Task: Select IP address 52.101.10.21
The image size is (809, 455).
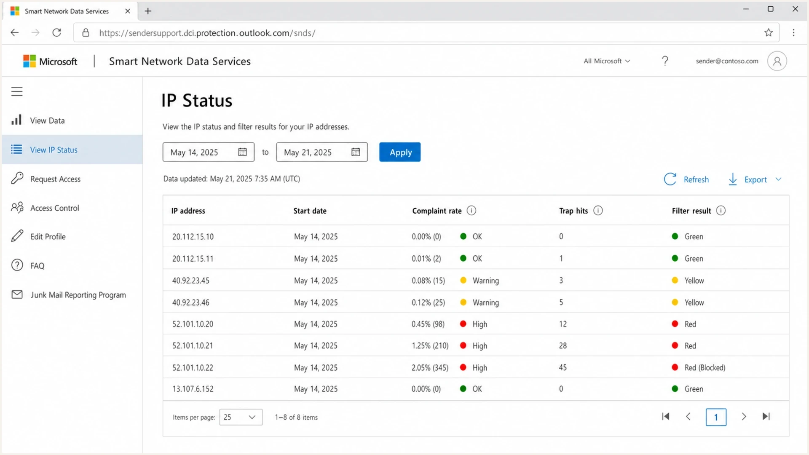Action: pos(193,345)
